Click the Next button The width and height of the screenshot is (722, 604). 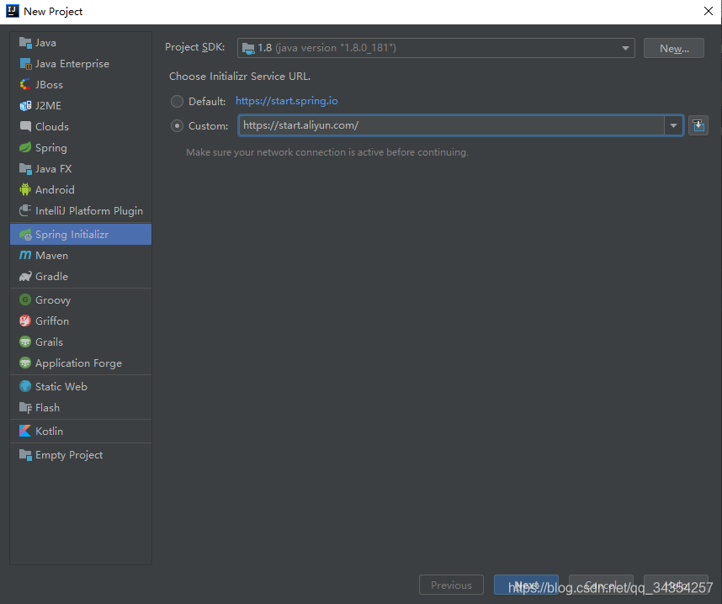tap(526, 585)
